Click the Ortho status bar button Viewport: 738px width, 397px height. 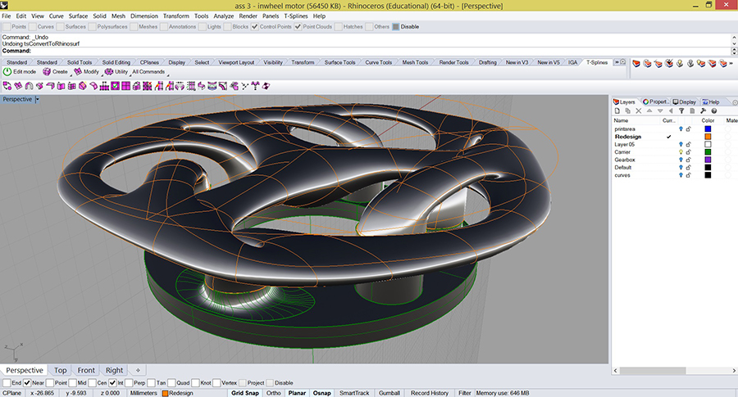pos(273,393)
